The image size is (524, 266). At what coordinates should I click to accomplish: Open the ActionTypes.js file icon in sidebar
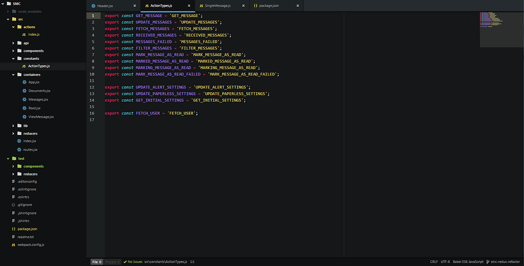click(24, 66)
